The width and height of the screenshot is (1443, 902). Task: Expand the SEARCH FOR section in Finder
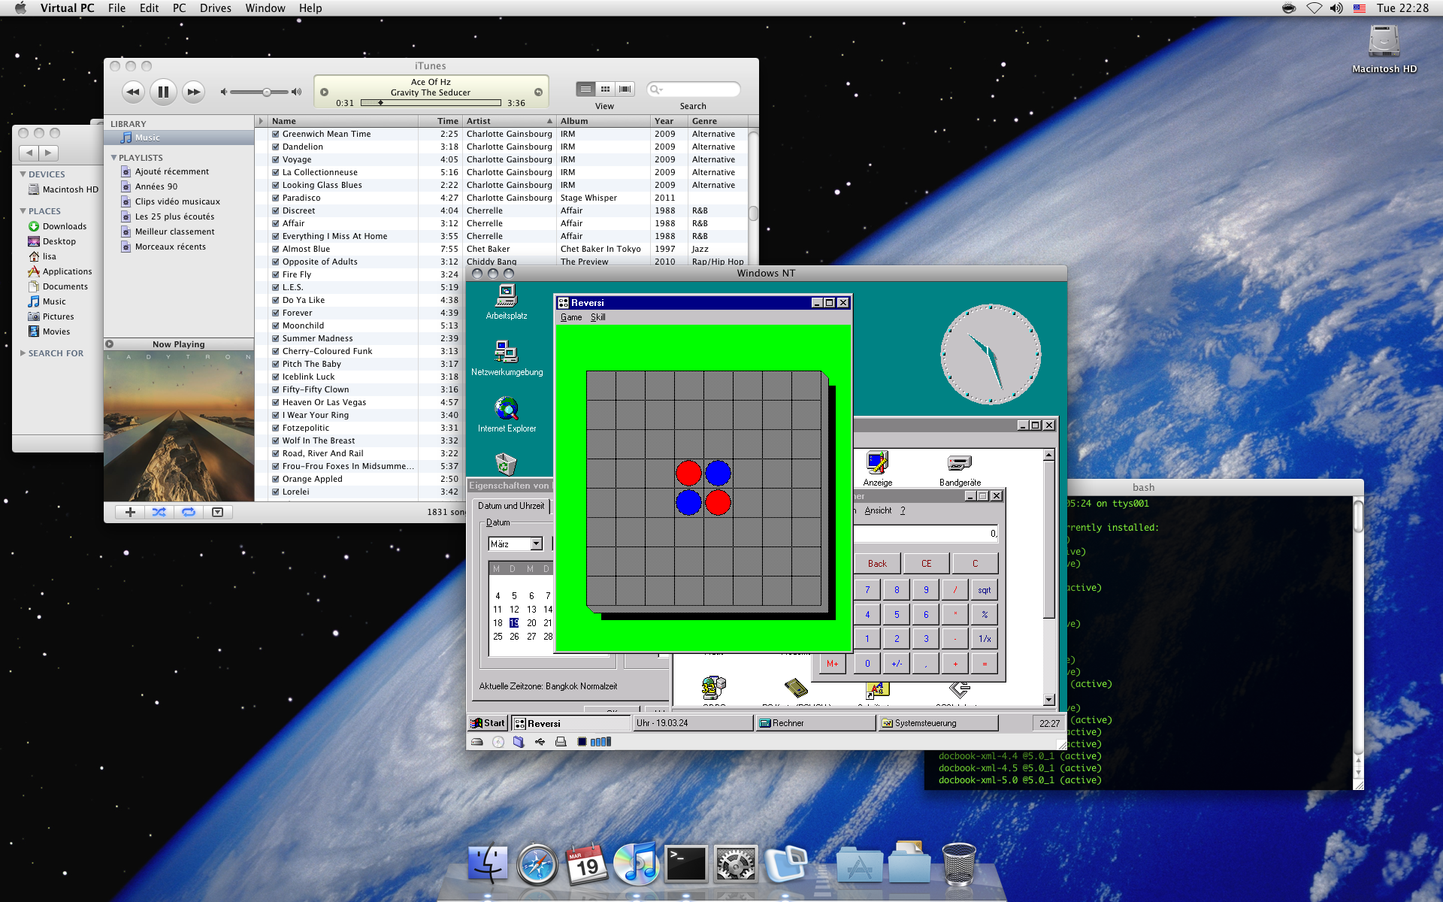point(23,353)
